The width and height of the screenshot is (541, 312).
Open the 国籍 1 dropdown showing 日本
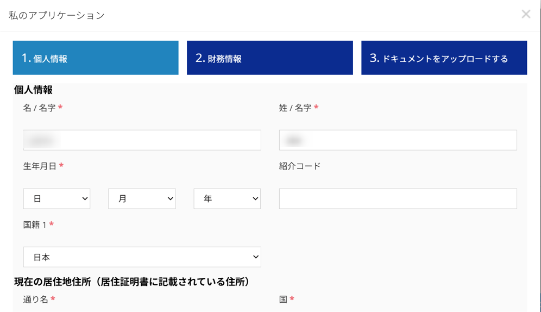point(142,257)
